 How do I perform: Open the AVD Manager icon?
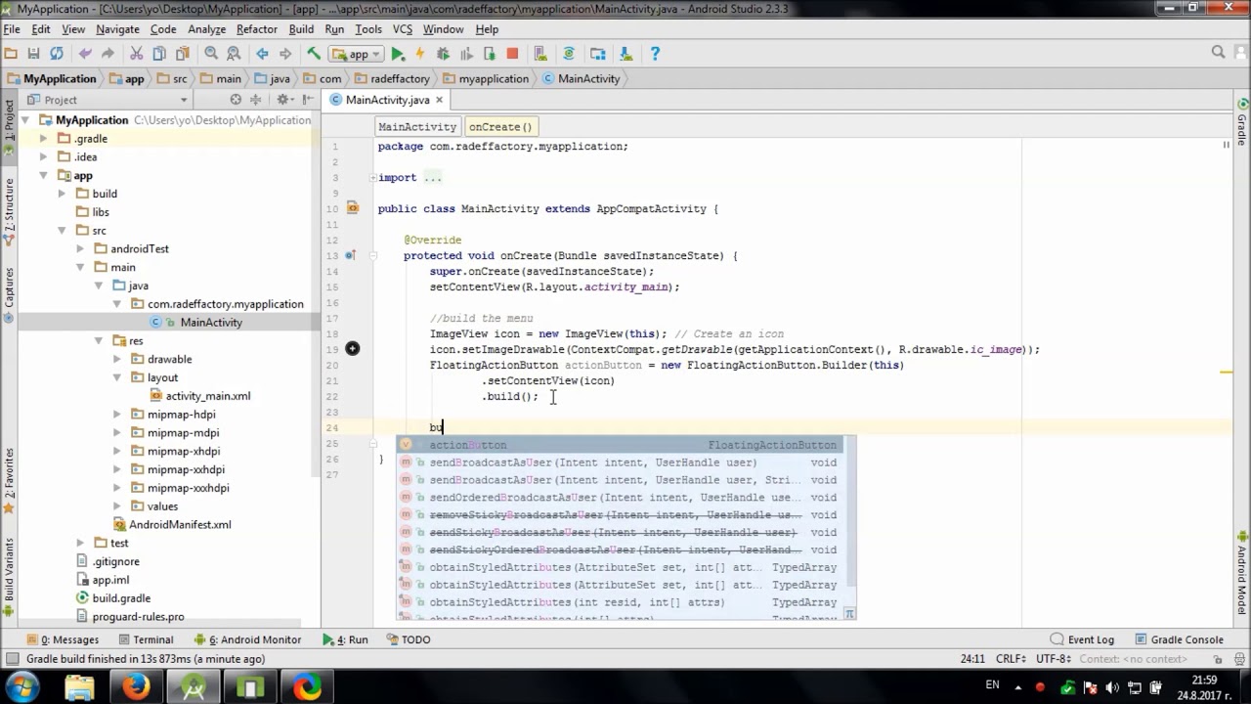(x=540, y=54)
